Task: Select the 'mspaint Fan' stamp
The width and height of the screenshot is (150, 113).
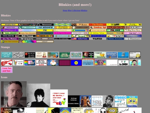Action: click(18, 63)
